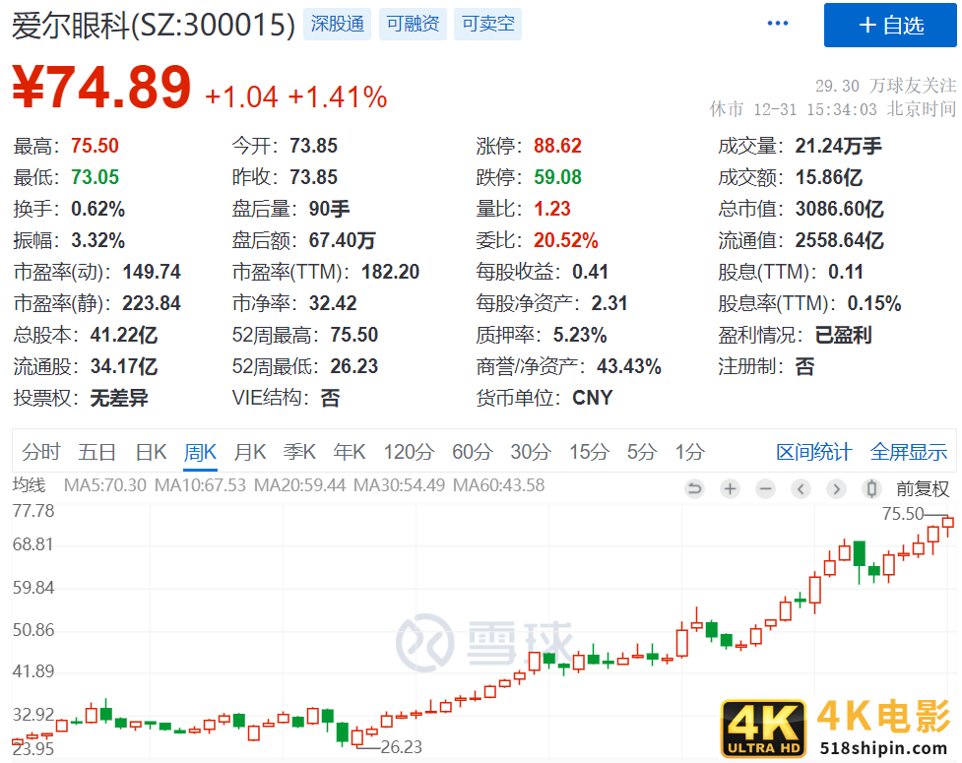Reset the chart view with the undo icon
962x763 pixels.
(694, 489)
